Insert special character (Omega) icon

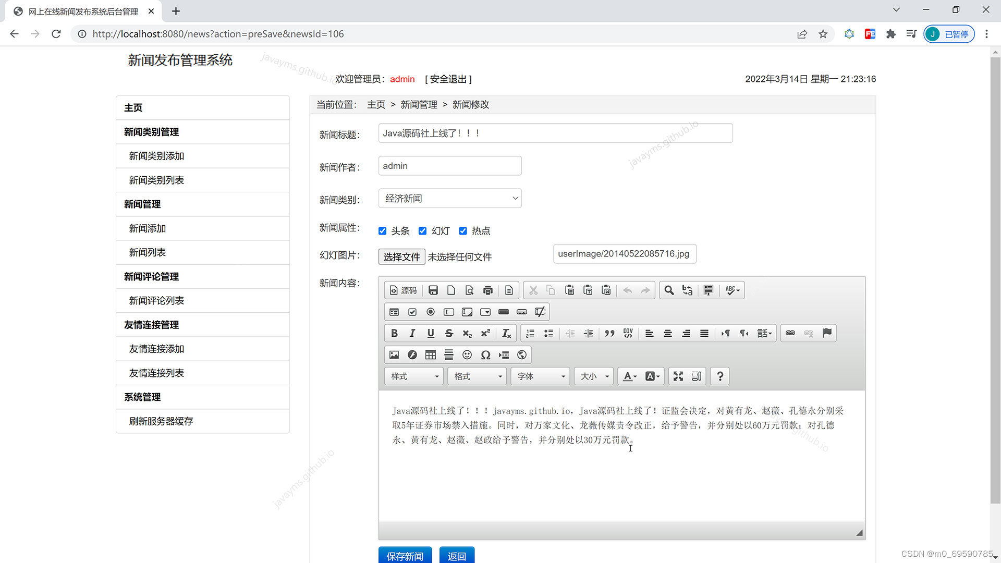tap(485, 355)
